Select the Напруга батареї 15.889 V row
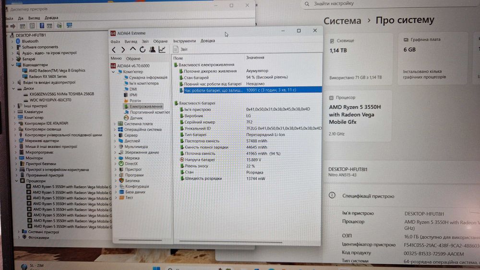 point(250,160)
